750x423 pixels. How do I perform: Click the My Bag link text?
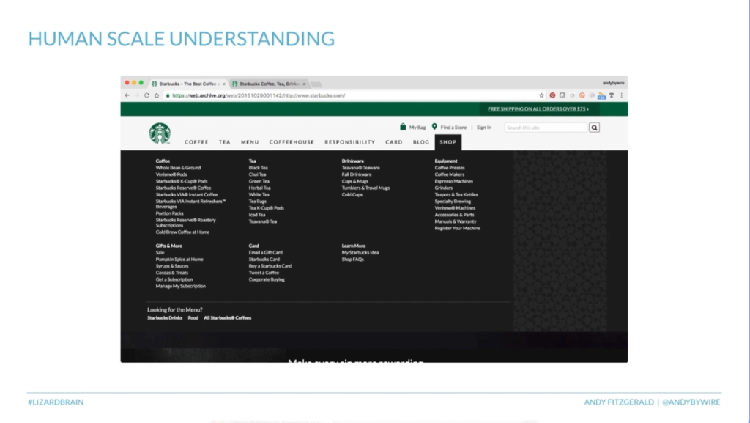click(x=417, y=128)
